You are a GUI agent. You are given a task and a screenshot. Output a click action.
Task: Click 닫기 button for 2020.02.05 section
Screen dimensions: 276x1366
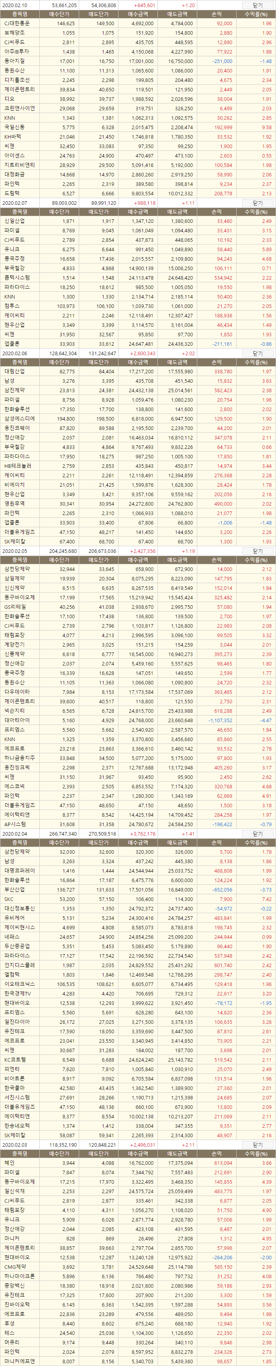click(x=257, y=551)
